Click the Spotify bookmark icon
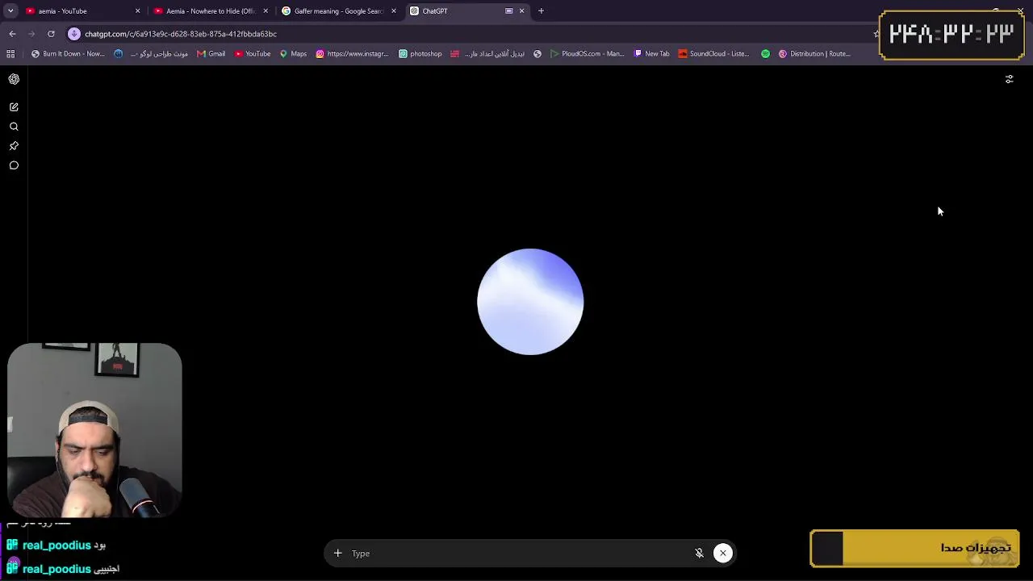Screen dimensions: 1033x581 [x=765, y=54]
